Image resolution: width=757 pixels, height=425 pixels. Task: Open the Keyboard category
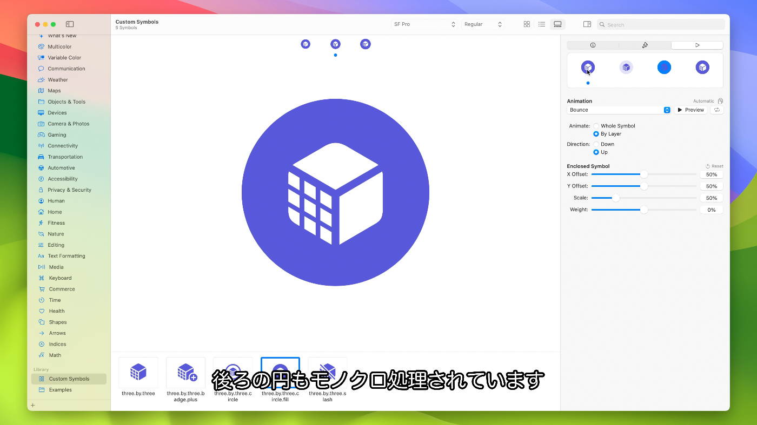click(60, 278)
